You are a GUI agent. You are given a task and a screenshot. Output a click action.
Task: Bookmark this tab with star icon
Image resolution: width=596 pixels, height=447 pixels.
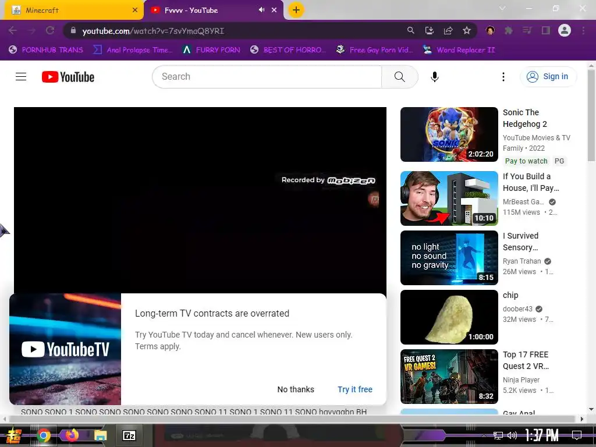point(467,30)
